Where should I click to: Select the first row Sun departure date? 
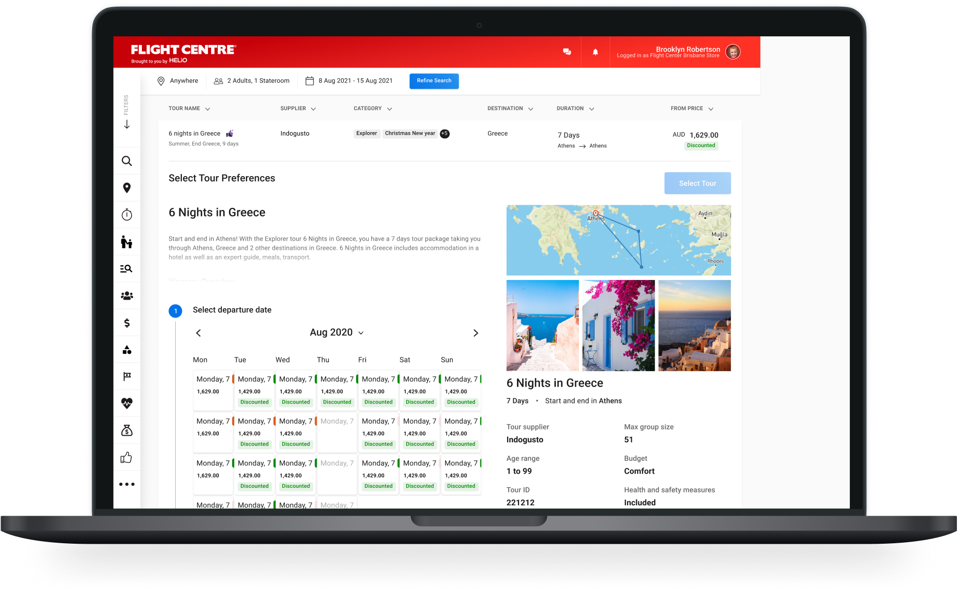click(461, 391)
